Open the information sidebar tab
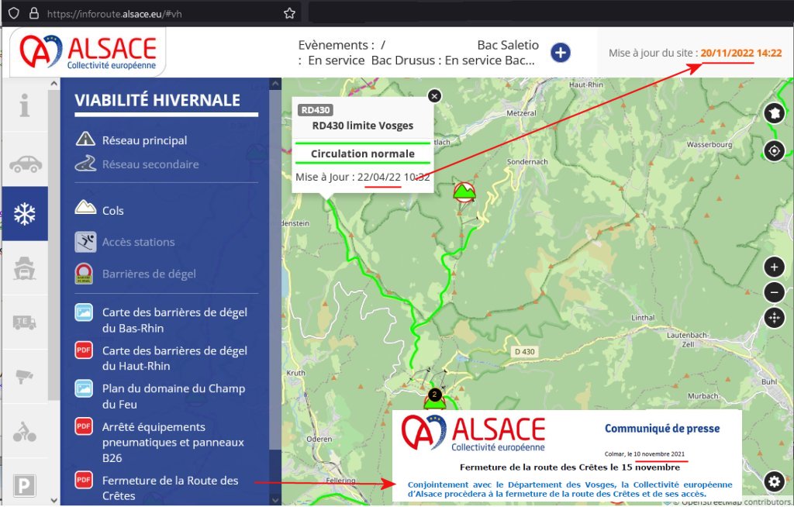 point(24,105)
